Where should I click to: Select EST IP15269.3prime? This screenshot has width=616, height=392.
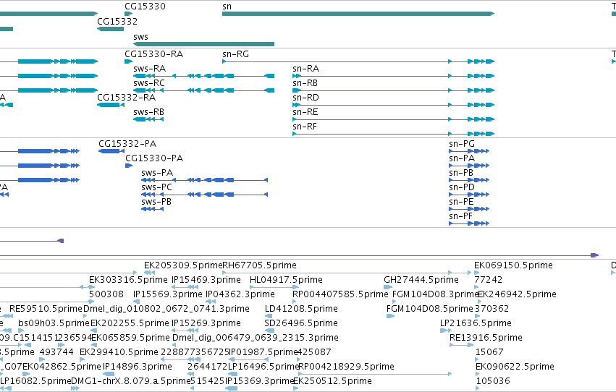click(x=185, y=331)
